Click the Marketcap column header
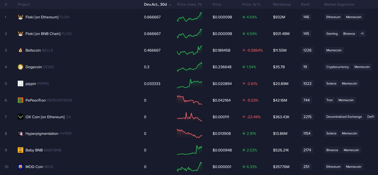 click(282, 4)
